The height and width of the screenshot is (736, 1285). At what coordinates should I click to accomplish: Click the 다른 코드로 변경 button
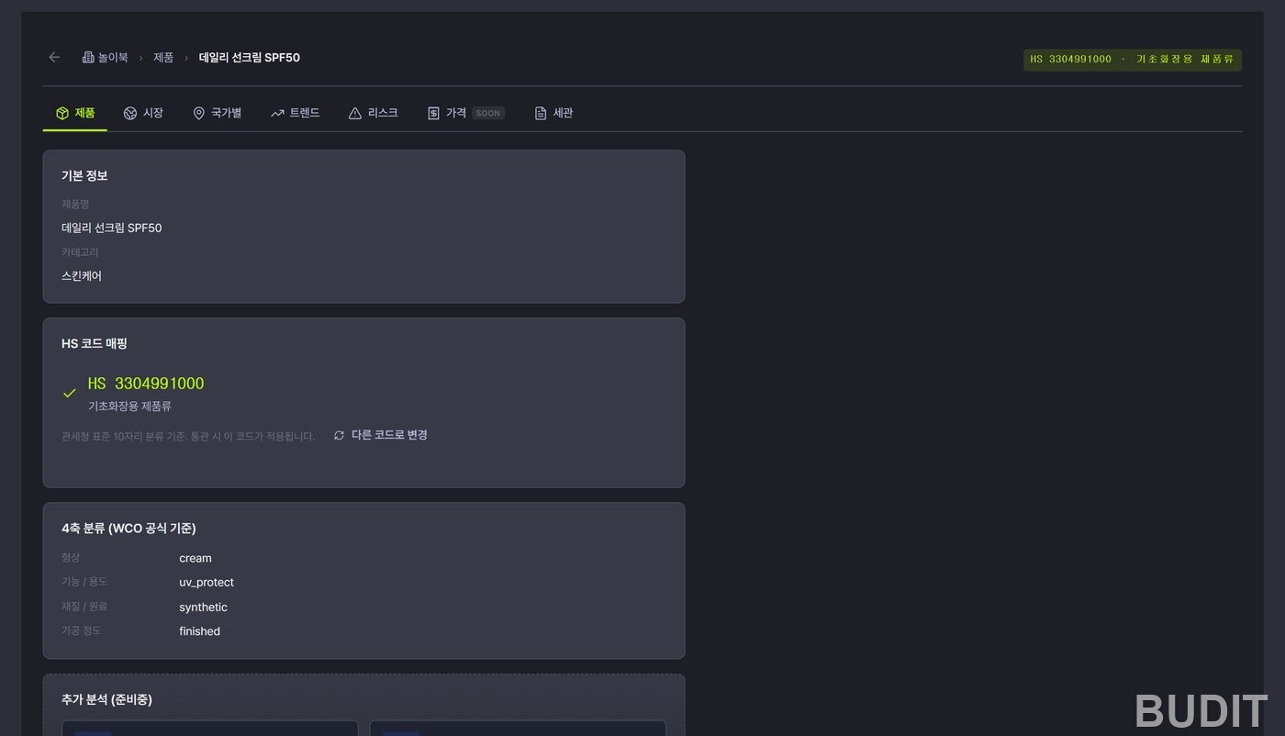380,435
